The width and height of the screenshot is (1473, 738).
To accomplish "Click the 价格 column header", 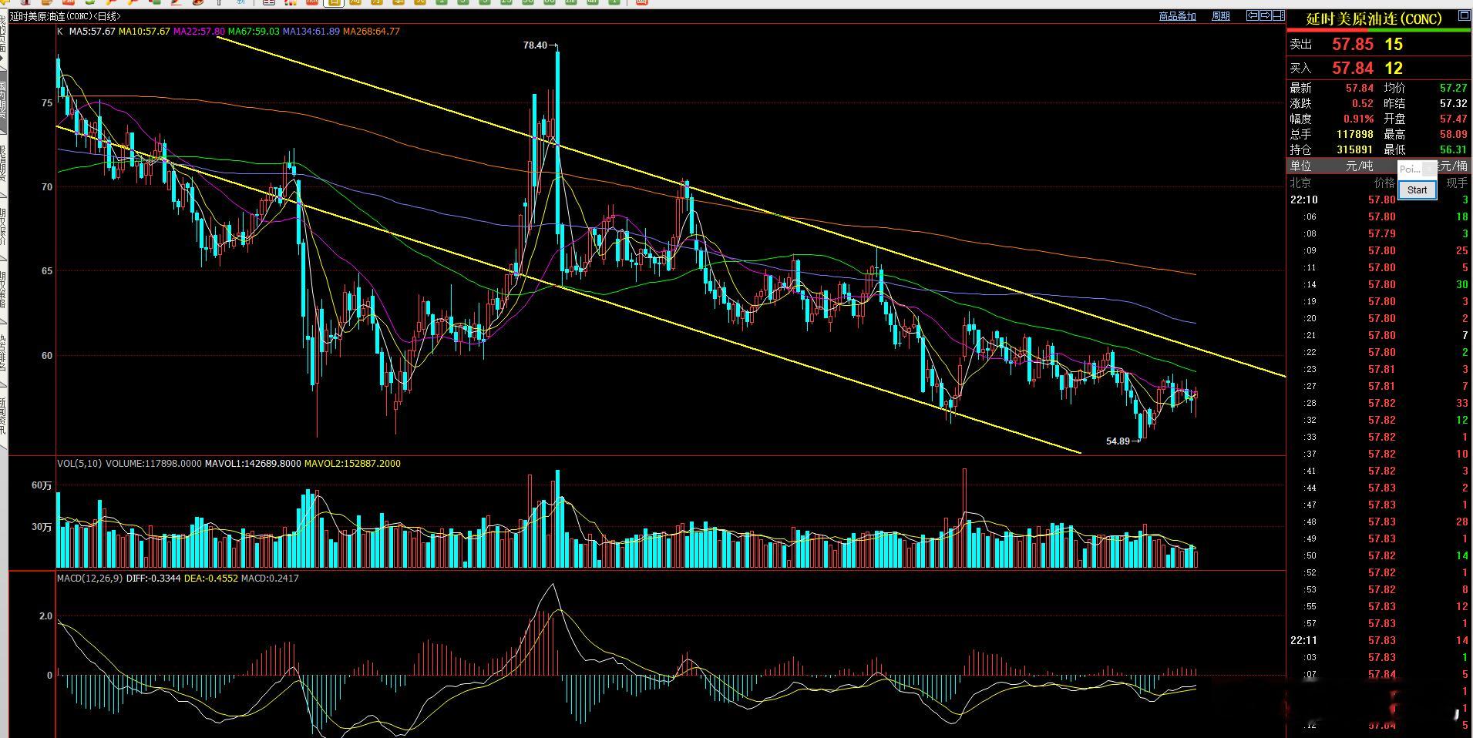I will click(x=1384, y=183).
